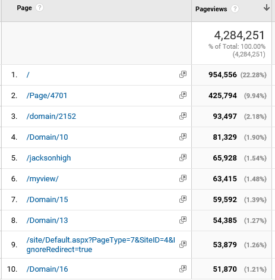Show help for the Page column
This screenshot has width=275, height=280.
[x=39, y=8]
